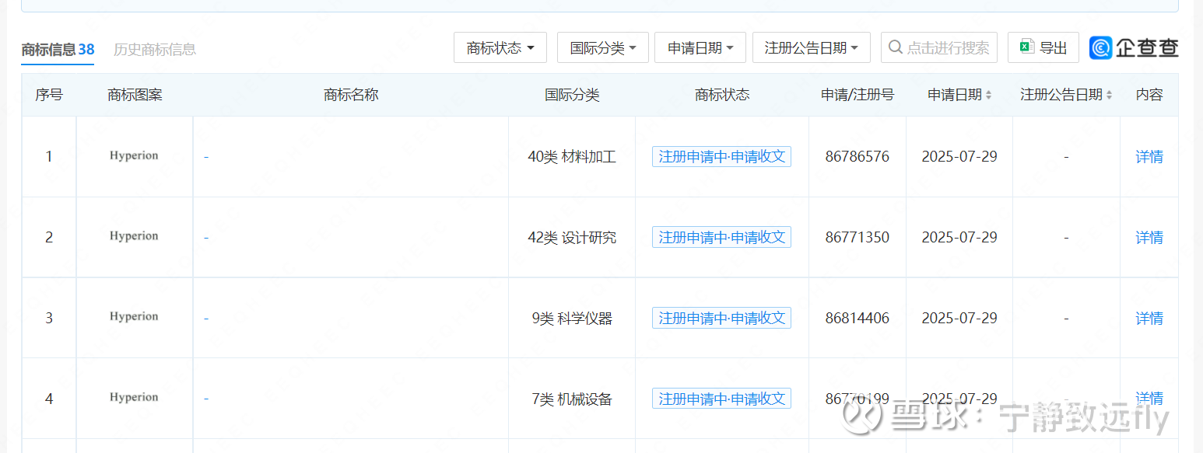Select registration number 86786576
Viewport: 1203px width, 453px height.
click(x=858, y=156)
